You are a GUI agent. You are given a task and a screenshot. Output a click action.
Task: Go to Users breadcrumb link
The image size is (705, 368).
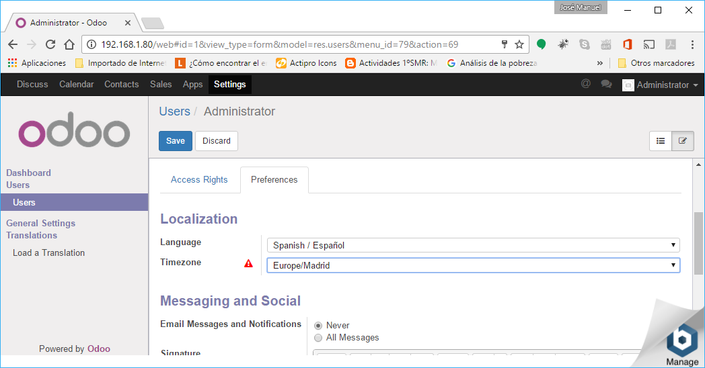coord(174,111)
